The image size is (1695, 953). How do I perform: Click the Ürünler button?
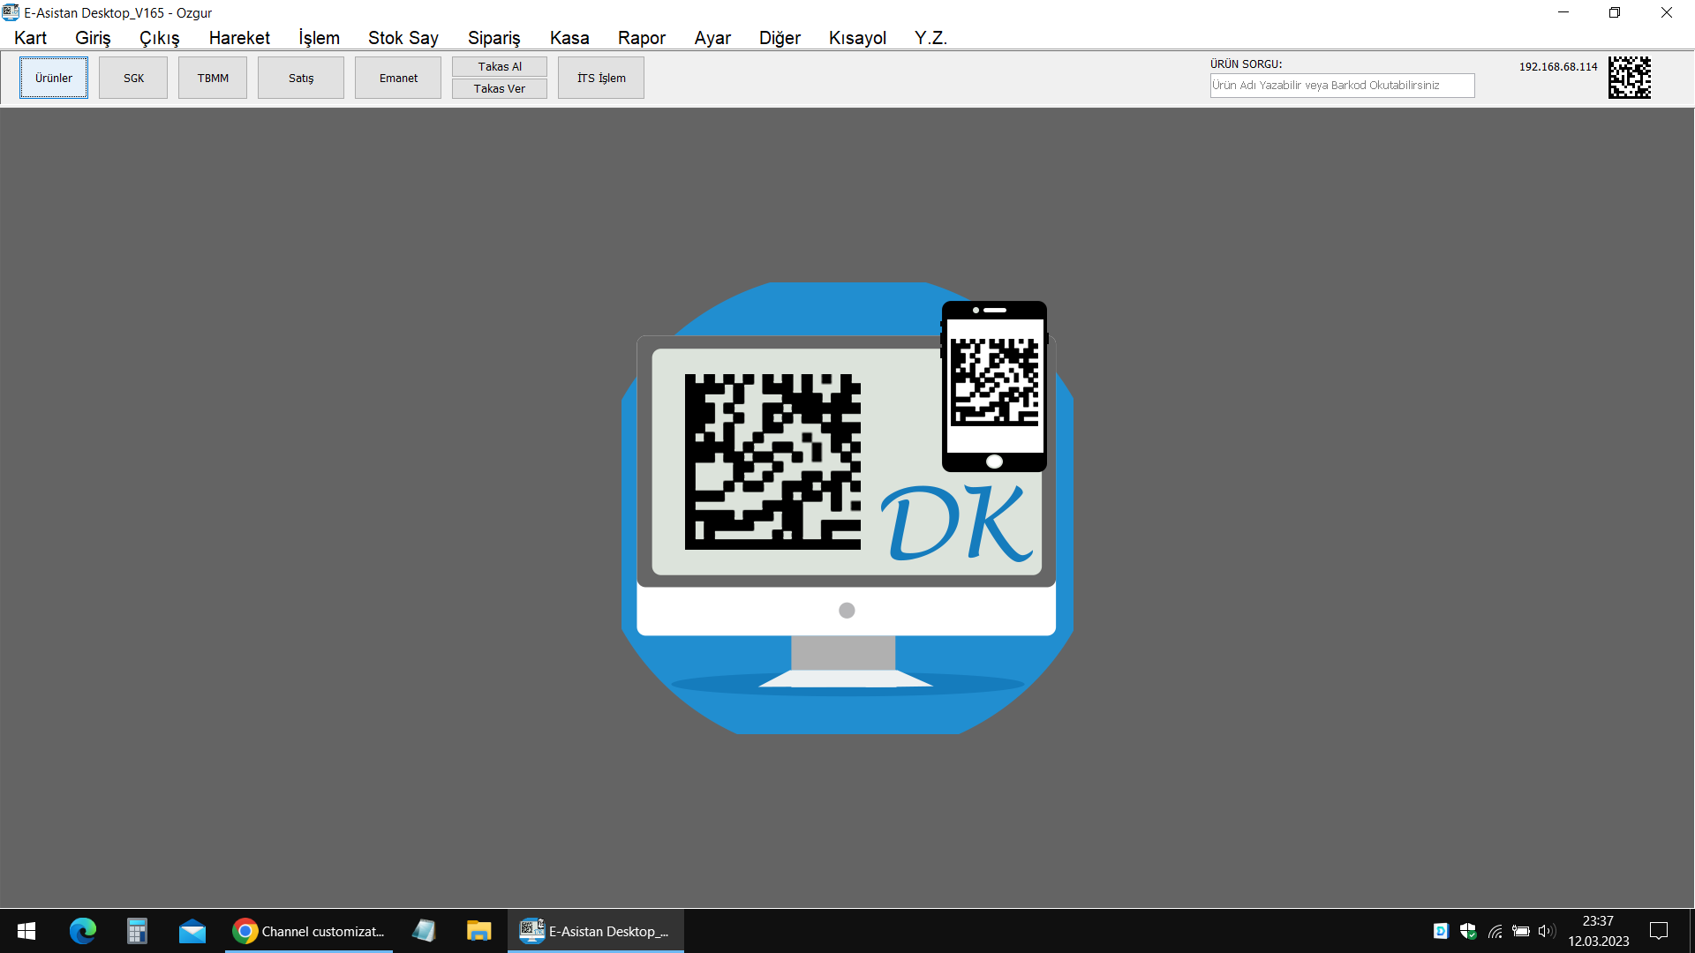click(54, 78)
